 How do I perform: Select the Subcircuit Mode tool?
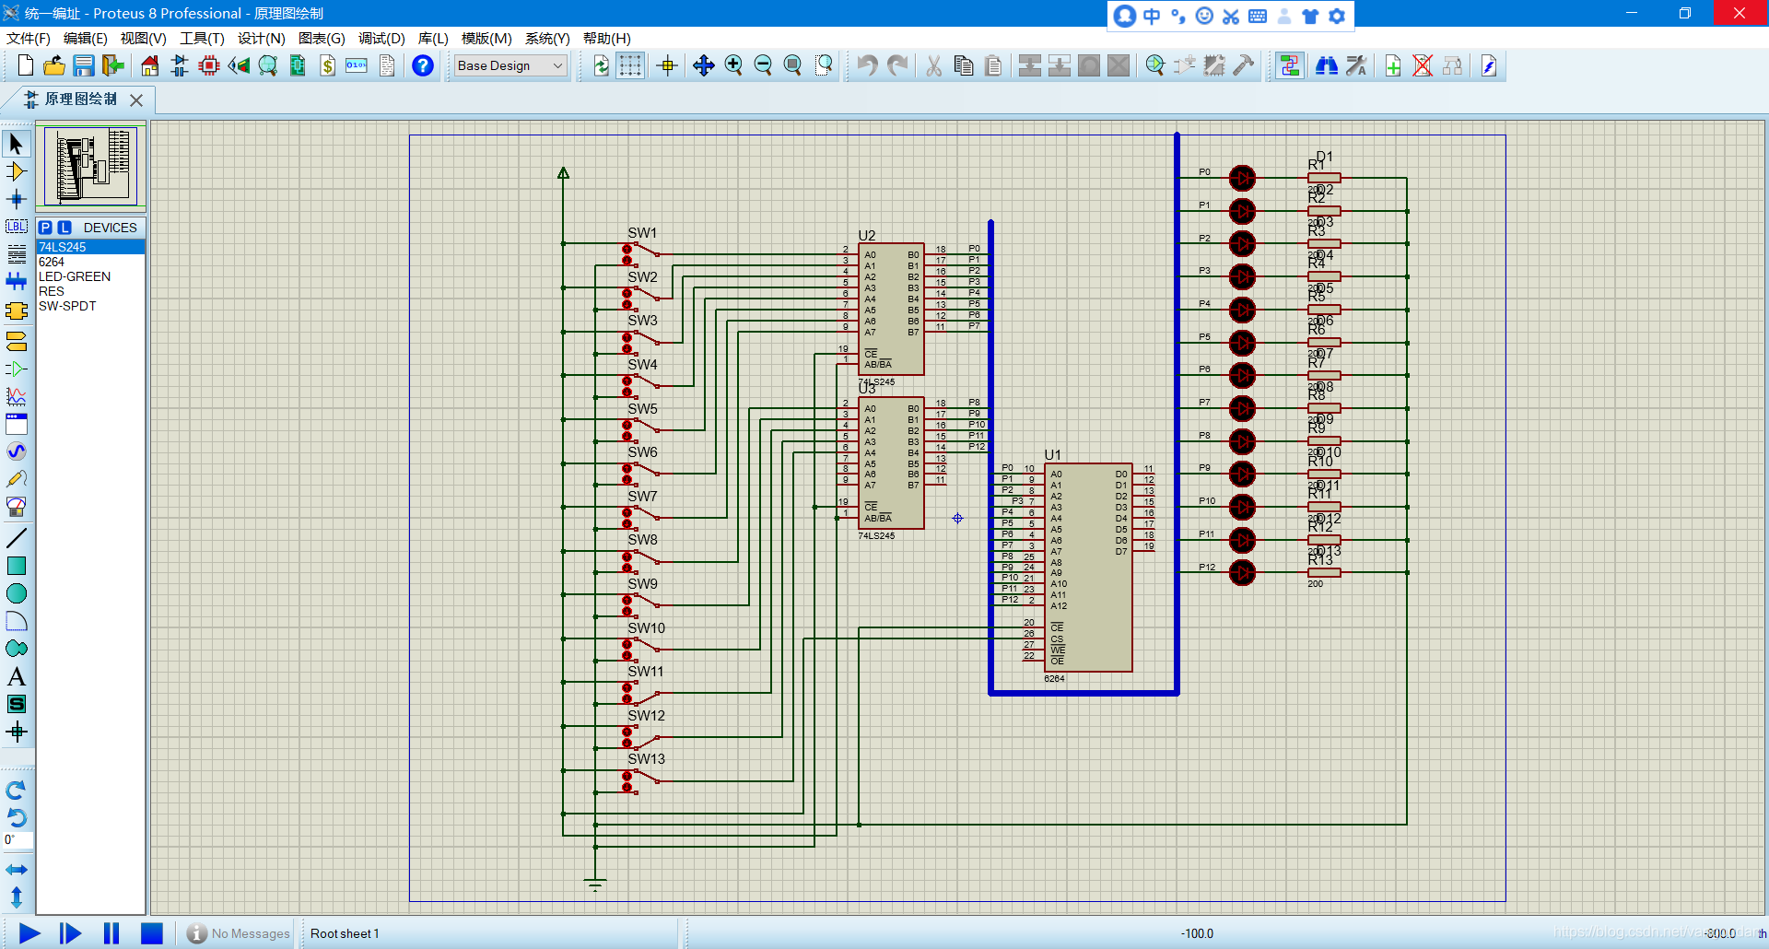tap(17, 311)
